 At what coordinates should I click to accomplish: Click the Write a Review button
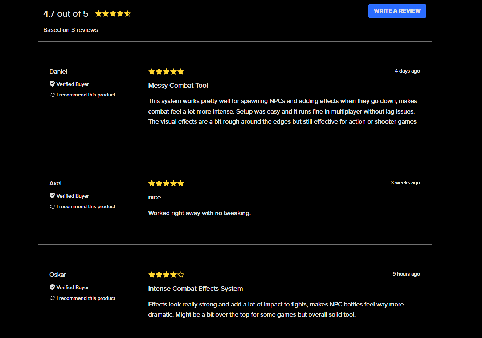click(x=397, y=11)
